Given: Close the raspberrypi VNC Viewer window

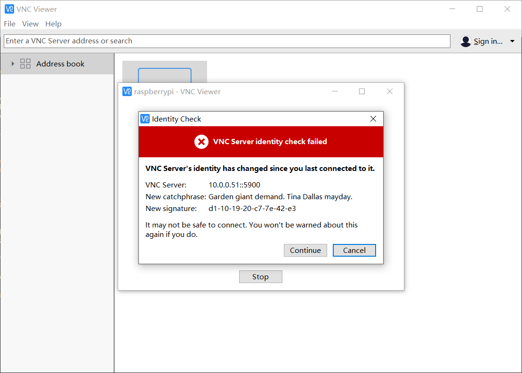Looking at the screenshot, I should point(390,91).
